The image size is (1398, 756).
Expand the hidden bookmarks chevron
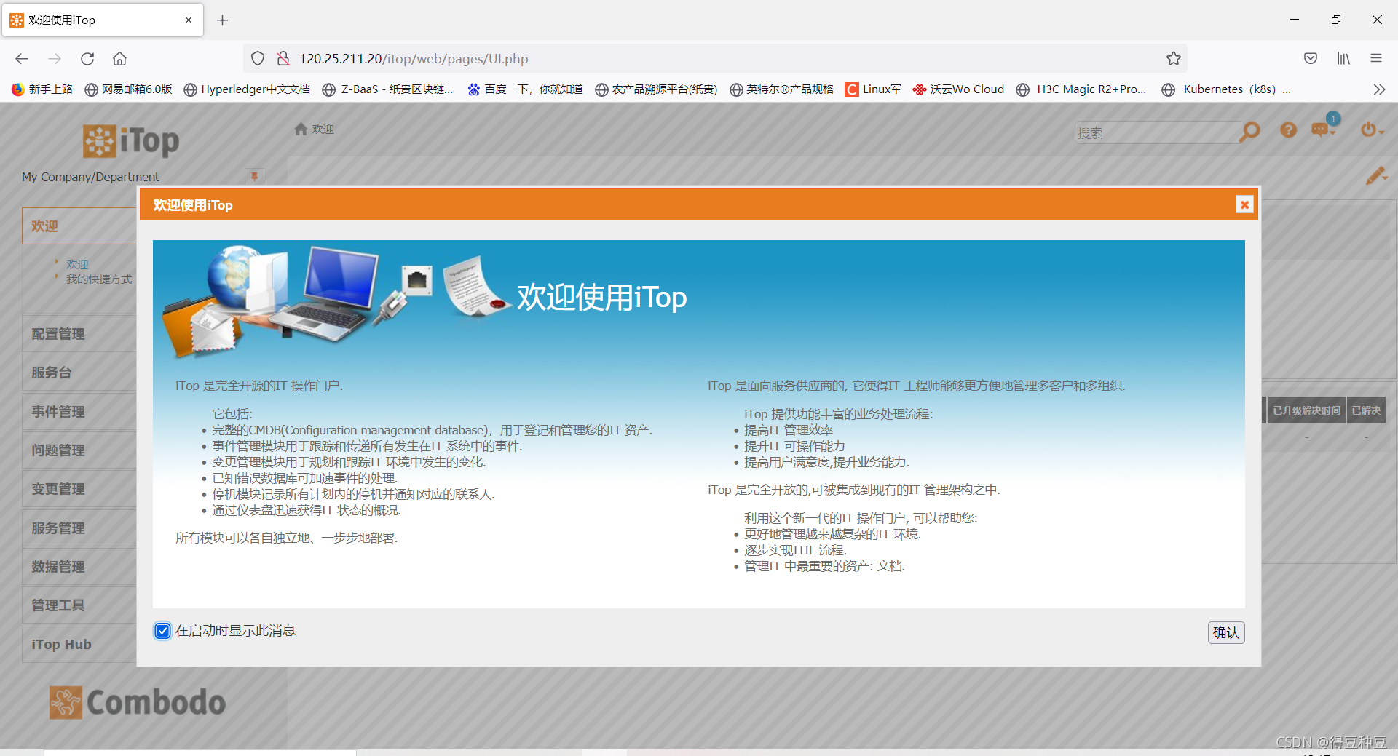tap(1379, 89)
